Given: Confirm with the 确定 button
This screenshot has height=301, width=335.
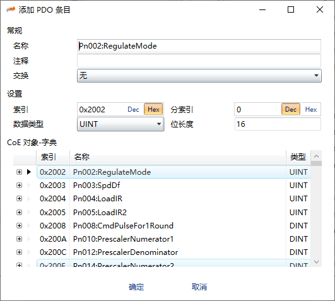Looking at the screenshot, I should [136, 287].
